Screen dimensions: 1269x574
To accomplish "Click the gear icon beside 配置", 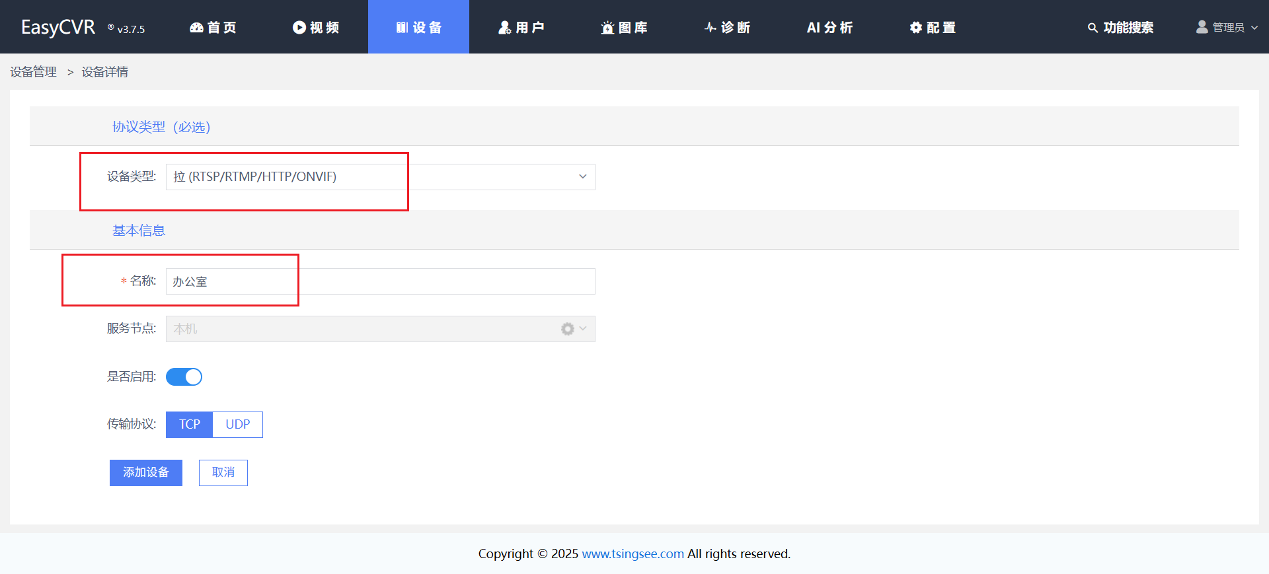I will tap(916, 28).
